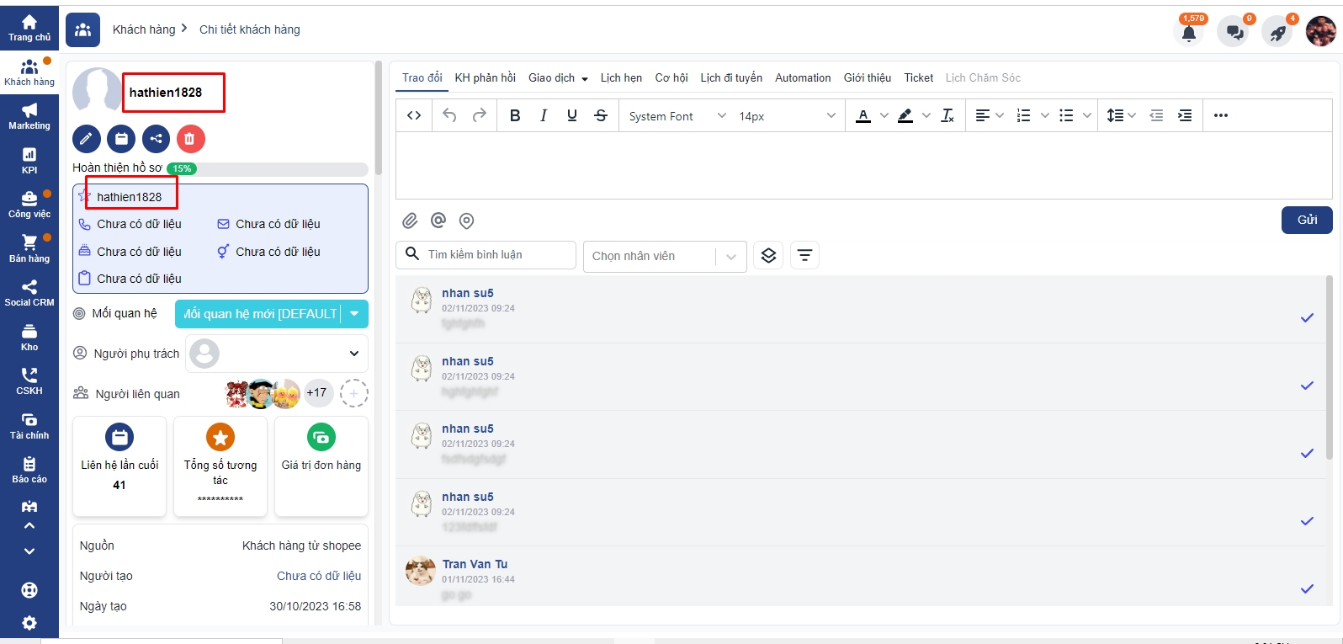Open the Chọn nhân viên dropdown
1343x644 pixels.
[664, 256]
